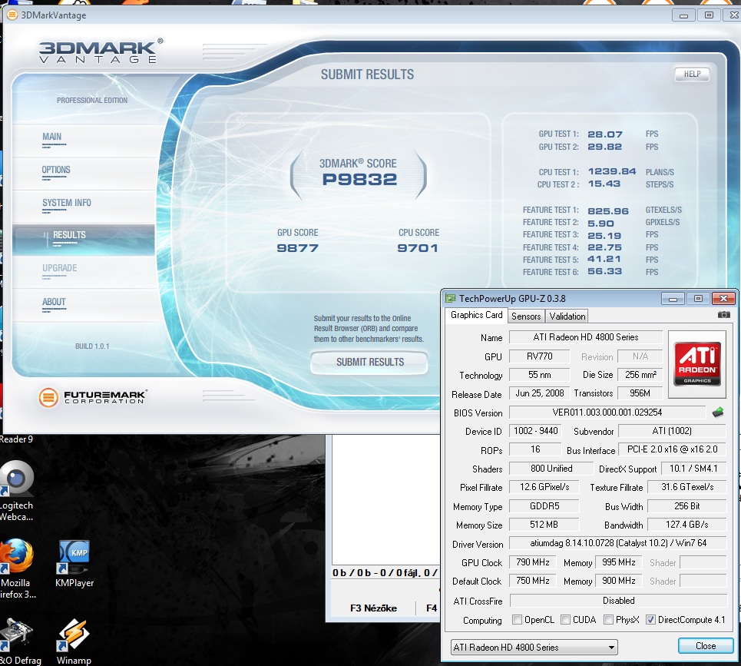This screenshot has height=666, width=741.
Task: Switch to the Sensors tab in GPU-Z
Action: pos(526,316)
